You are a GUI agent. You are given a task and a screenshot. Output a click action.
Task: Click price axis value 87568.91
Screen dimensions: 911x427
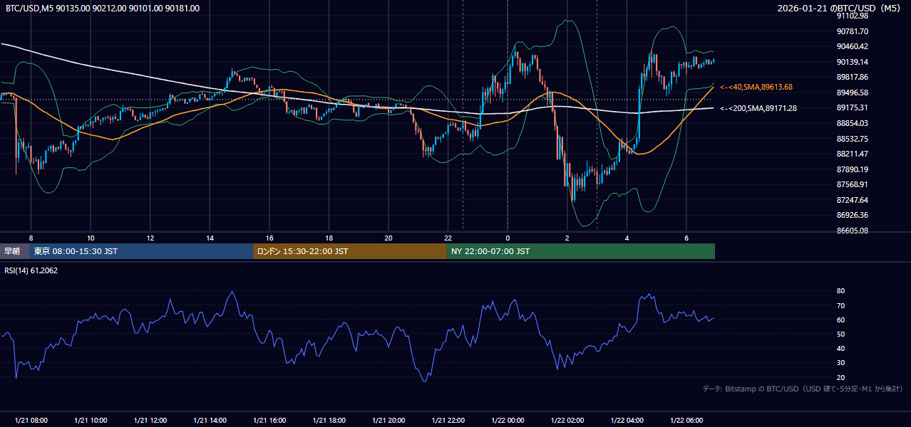tap(853, 184)
